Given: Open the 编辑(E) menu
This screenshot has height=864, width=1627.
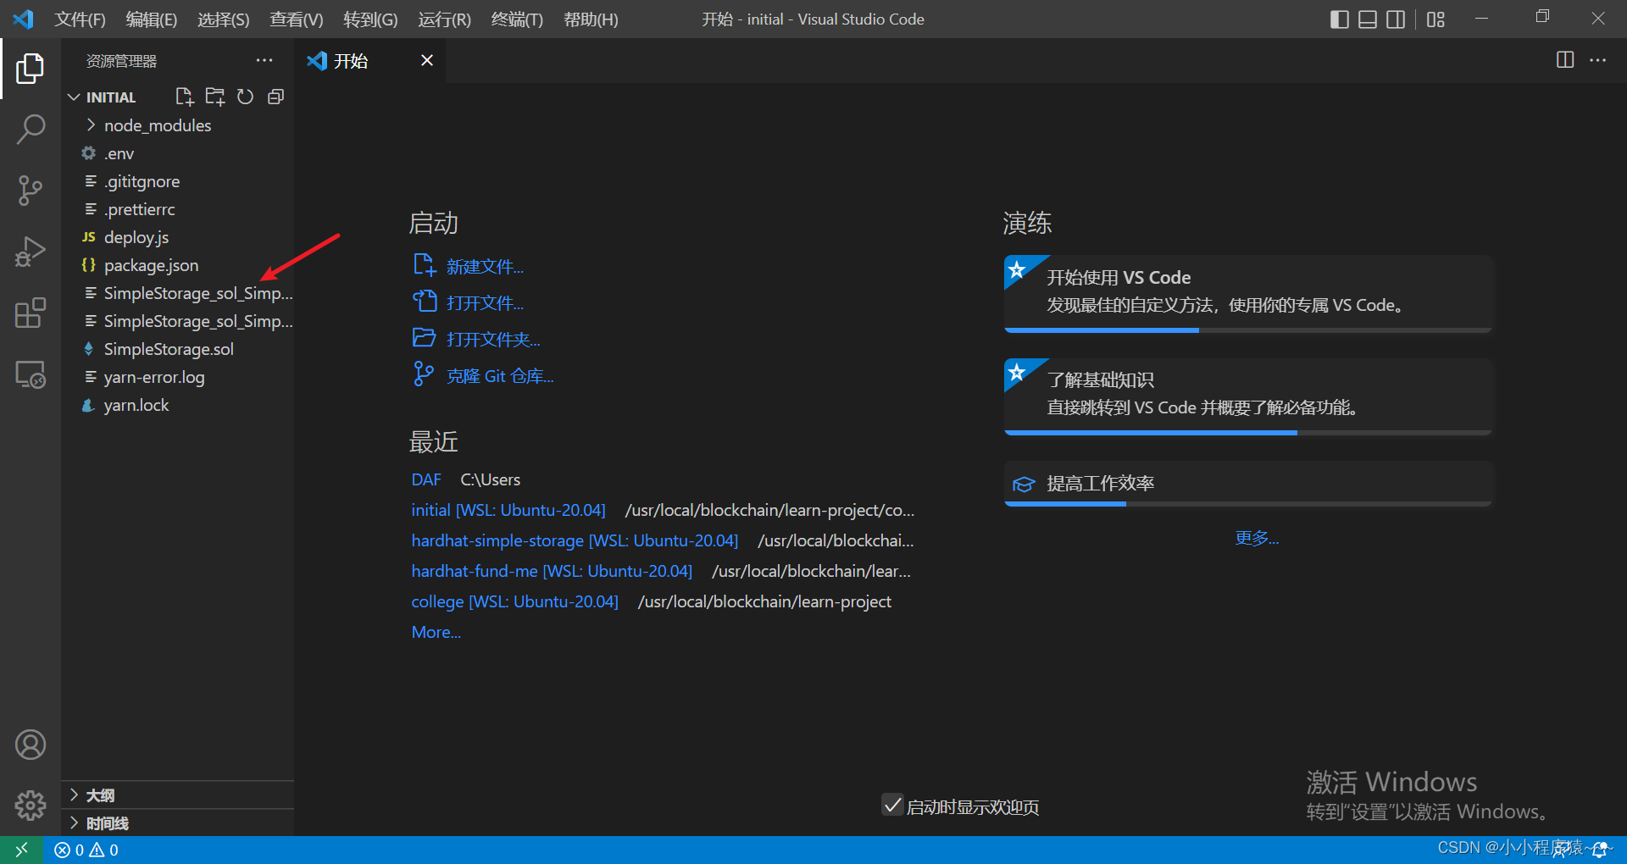Looking at the screenshot, I should 152,19.
